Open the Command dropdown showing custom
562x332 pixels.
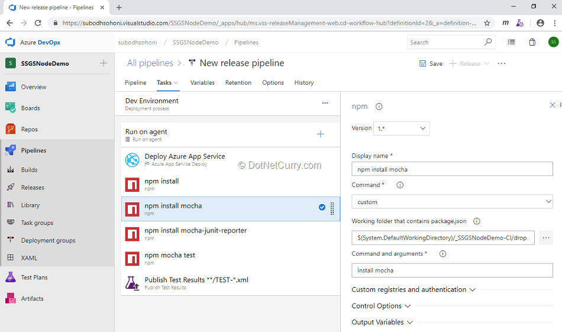452,202
